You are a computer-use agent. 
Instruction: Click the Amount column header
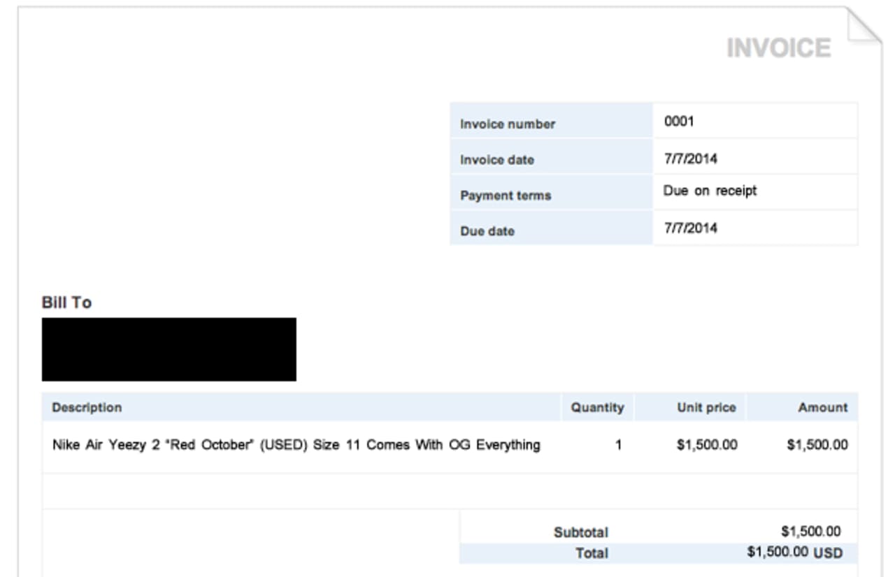pyautogui.click(x=822, y=407)
